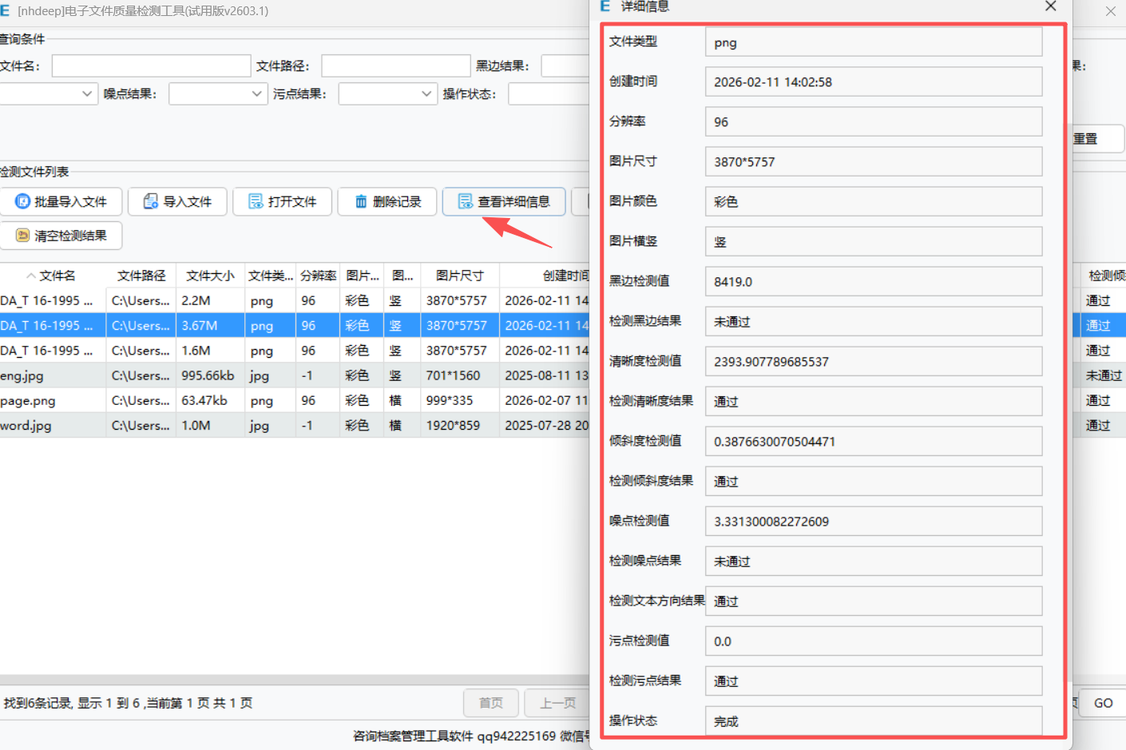Click the 清空检测结果 clear results icon
The height and width of the screenshot is (750, 1126).
coord(22,236)
